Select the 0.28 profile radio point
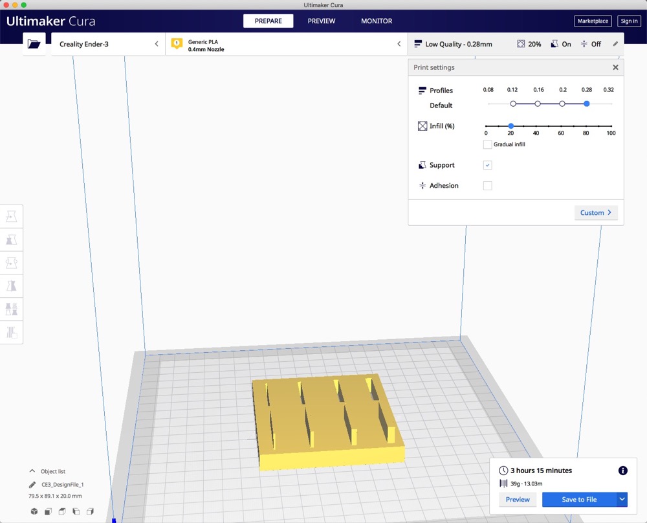 click(586, 104)
